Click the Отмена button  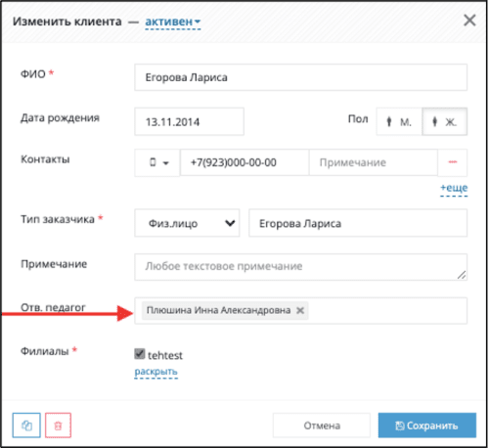tap(322, 426)
